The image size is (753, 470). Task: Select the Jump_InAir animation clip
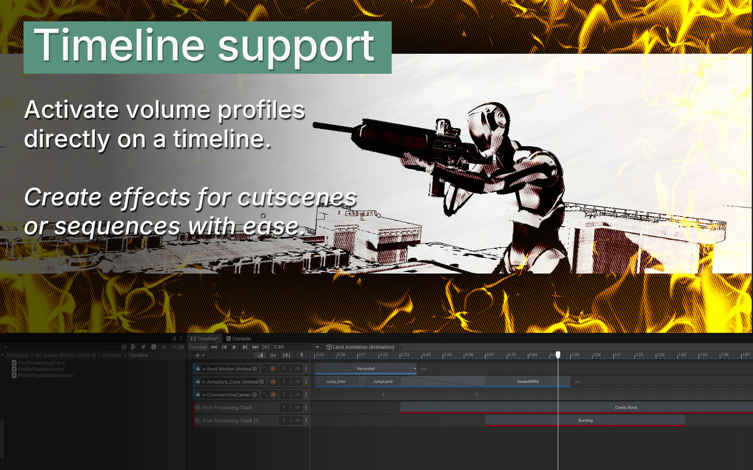point(336,382)
